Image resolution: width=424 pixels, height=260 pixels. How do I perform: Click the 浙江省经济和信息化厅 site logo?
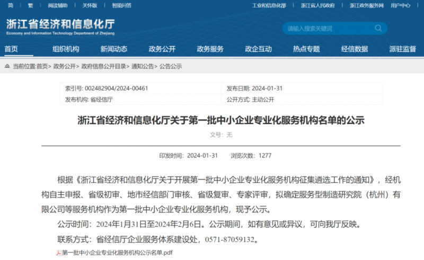[60, 27]
